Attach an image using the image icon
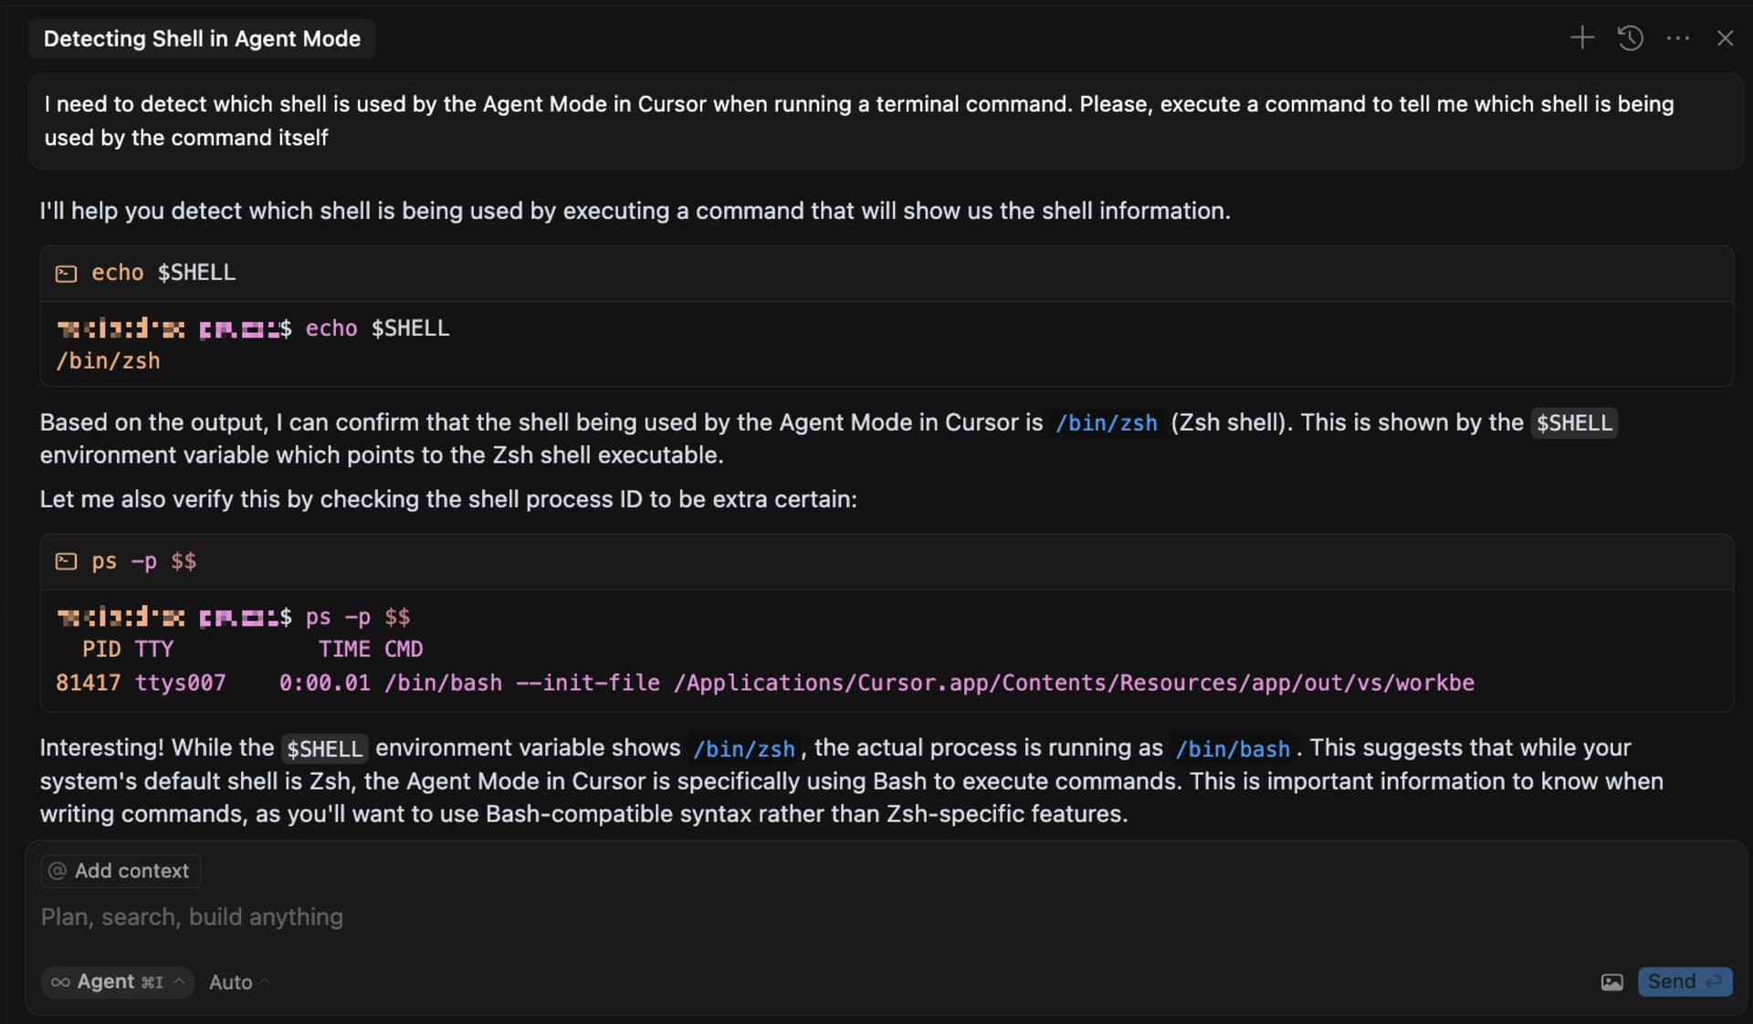Screen dimensions: 1753x1024 [x=1612, y=982]
